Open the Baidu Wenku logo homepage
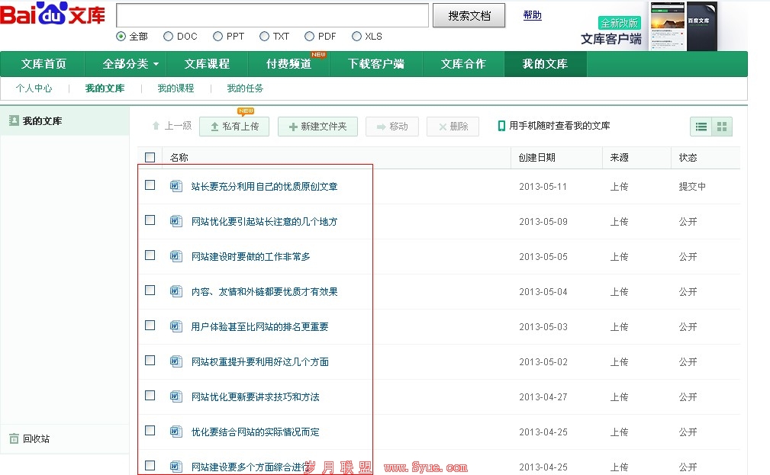Screen dimensions: 770x475 click(53, 14)
